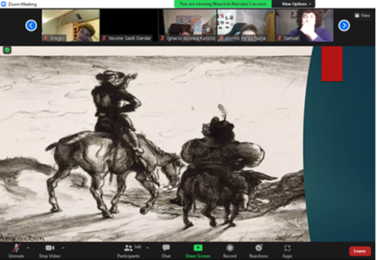The height and width of the screenshot is (260, 377).
Task: Click the red rectangle on the slide
Action: (332, 64)
